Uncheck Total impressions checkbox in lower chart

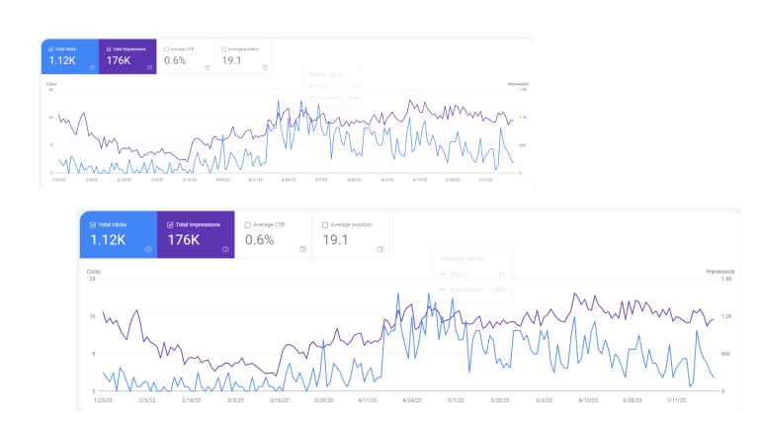(x=168, y=224)
